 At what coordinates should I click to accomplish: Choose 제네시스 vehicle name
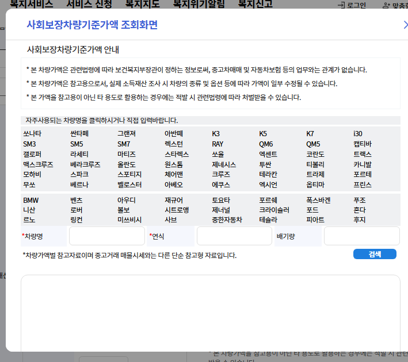click(224, 164)
